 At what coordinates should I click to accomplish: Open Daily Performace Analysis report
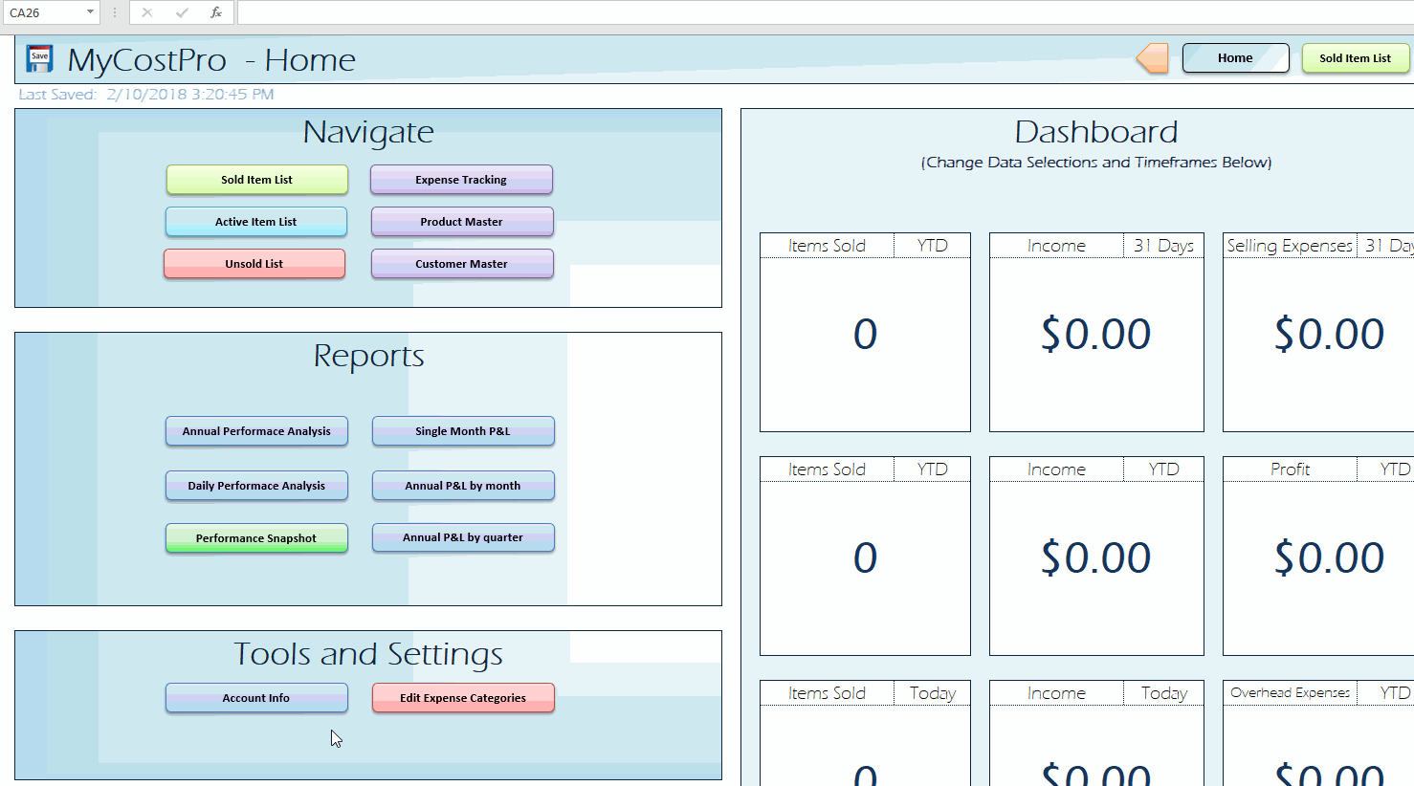pos(256,486)
